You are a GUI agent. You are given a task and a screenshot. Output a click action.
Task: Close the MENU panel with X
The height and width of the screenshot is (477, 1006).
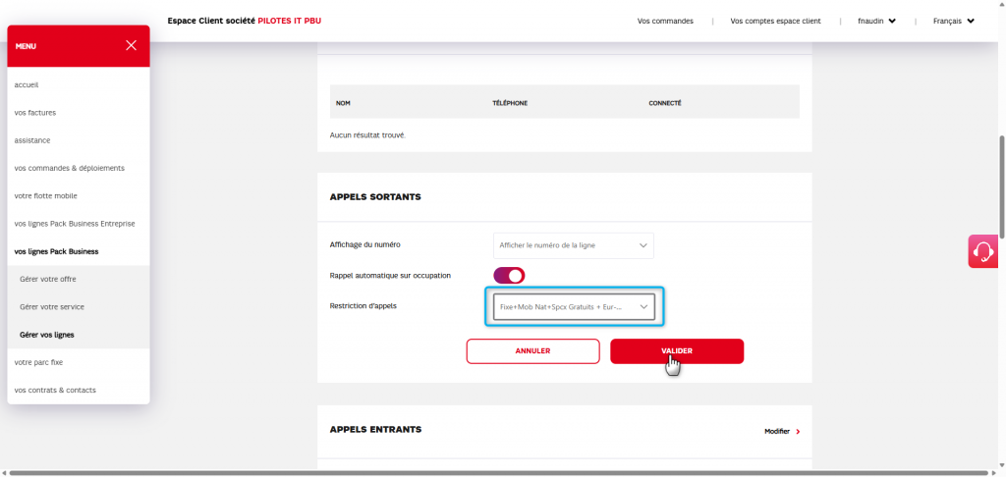point(131,45)
